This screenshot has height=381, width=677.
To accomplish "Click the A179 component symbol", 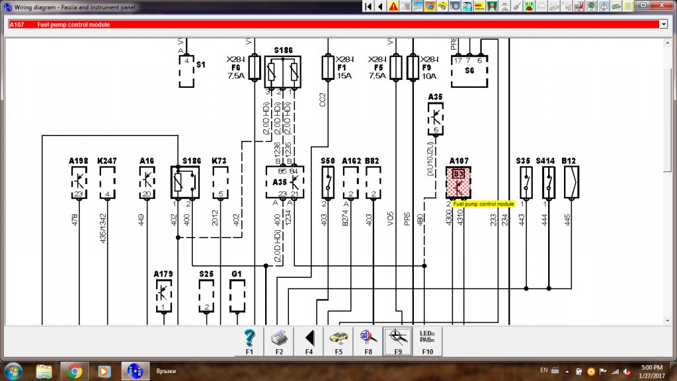I will (164, 296).
